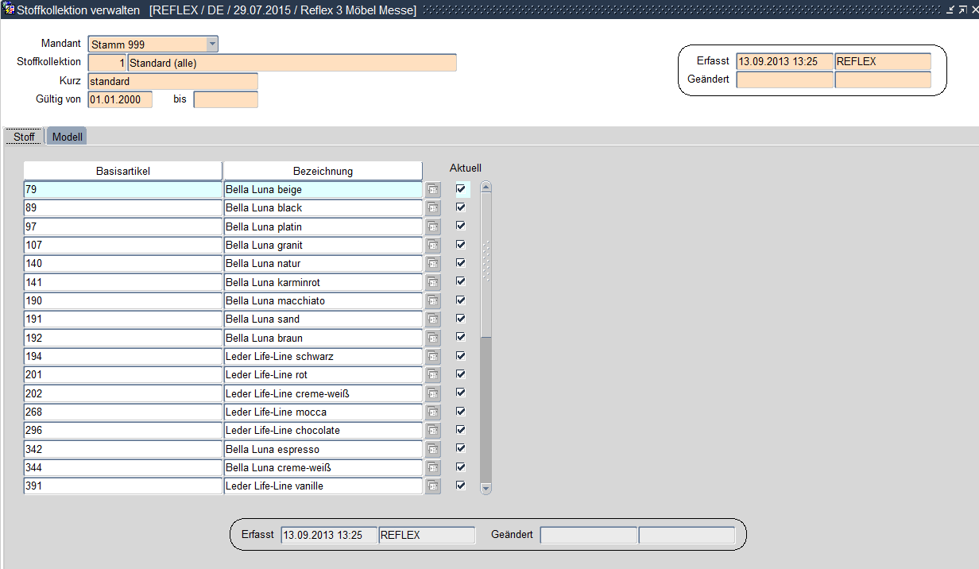979x569 pixels.
Task: Click the lookup icon next to Bella Luna espresso
Action: pos(433,449)
